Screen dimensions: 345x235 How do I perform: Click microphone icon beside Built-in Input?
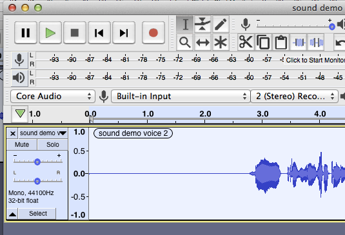click(103, 97)
